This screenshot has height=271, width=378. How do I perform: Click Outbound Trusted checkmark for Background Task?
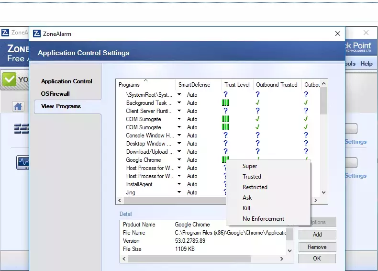pyautogui.click(x=257, y=102)
